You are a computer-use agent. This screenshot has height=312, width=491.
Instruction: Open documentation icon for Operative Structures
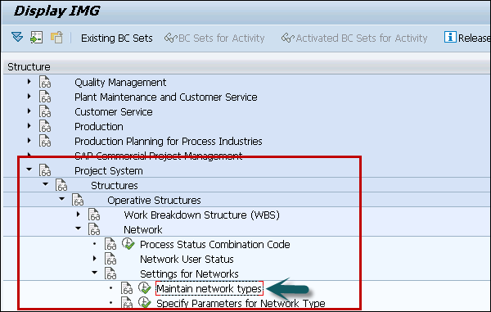click(x=78, y=200)
